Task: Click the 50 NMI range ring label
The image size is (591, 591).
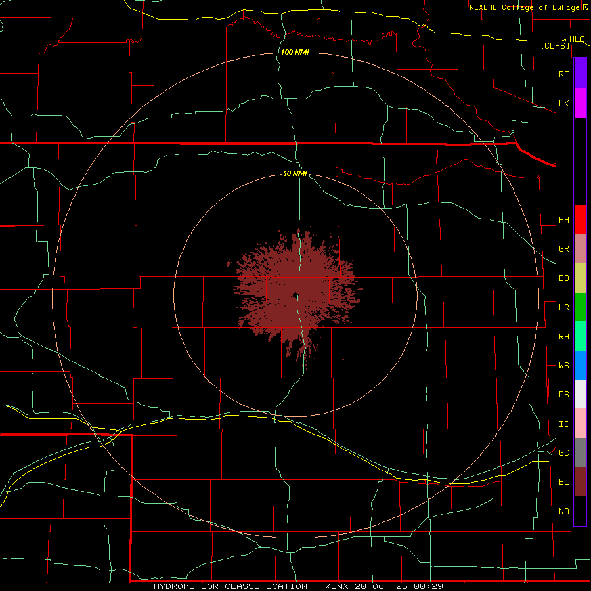Action: pyautogui.click(x=295, y=173)
